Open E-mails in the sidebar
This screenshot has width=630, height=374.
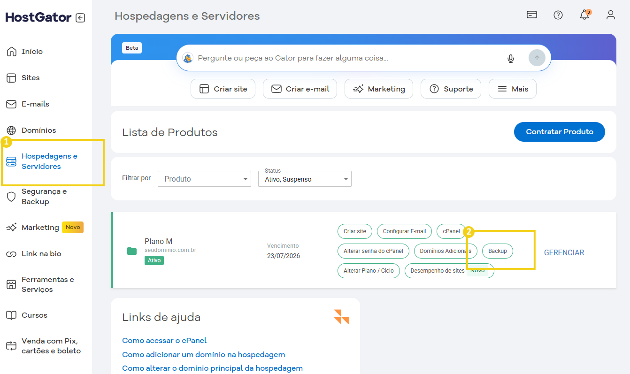tap(35, 104)
